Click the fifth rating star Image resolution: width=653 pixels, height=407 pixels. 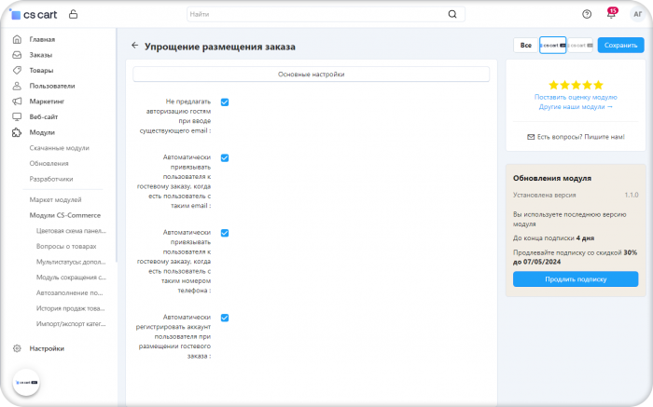[598, 86]
